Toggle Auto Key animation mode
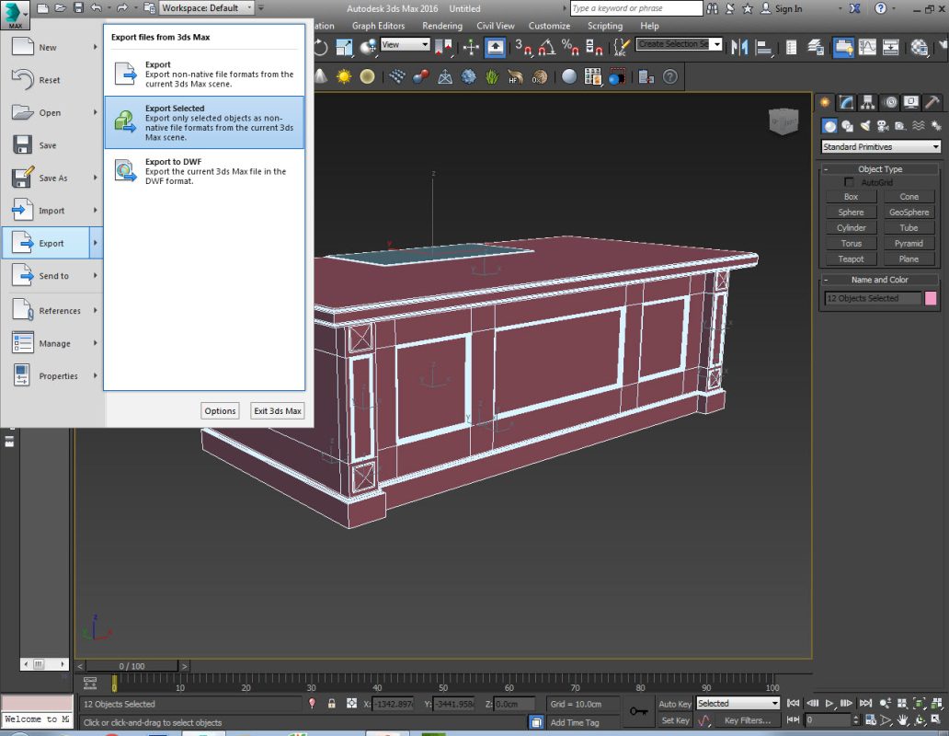This screenshot has height=736, width=949. tap(675, 704)
